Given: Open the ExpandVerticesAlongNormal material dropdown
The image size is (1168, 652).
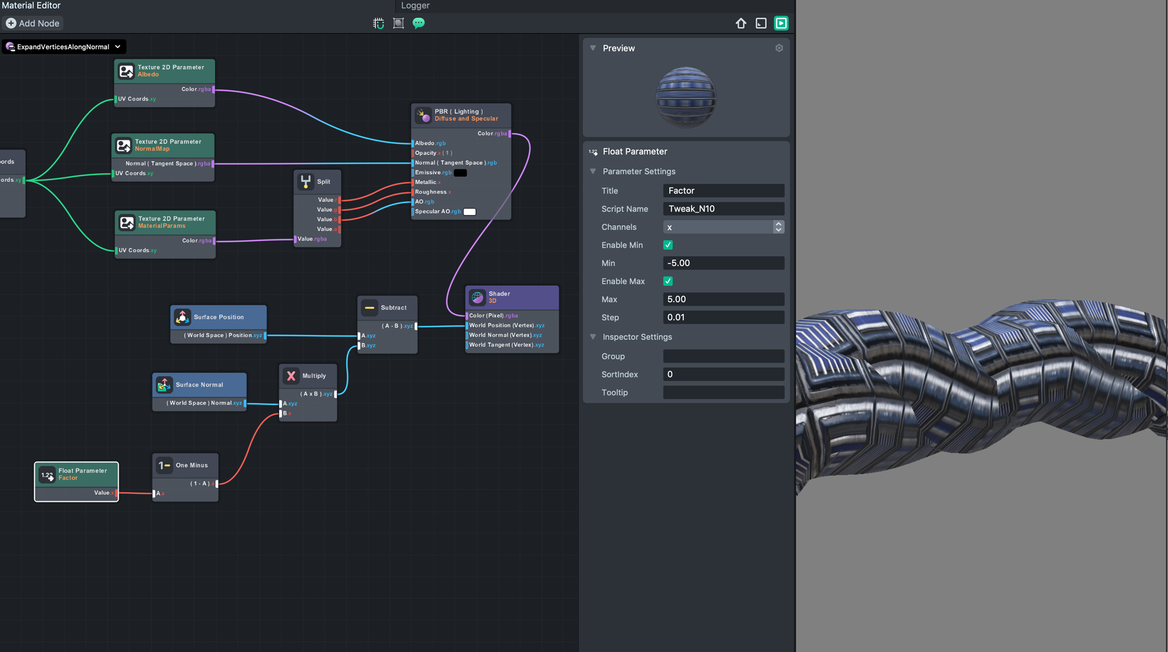Looking at the screenshot, I should click(64, 47).
